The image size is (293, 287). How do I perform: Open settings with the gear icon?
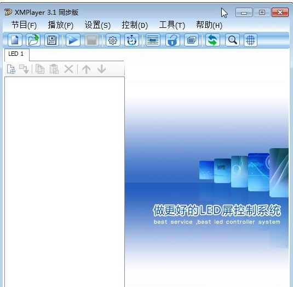(x=113, y=40)
